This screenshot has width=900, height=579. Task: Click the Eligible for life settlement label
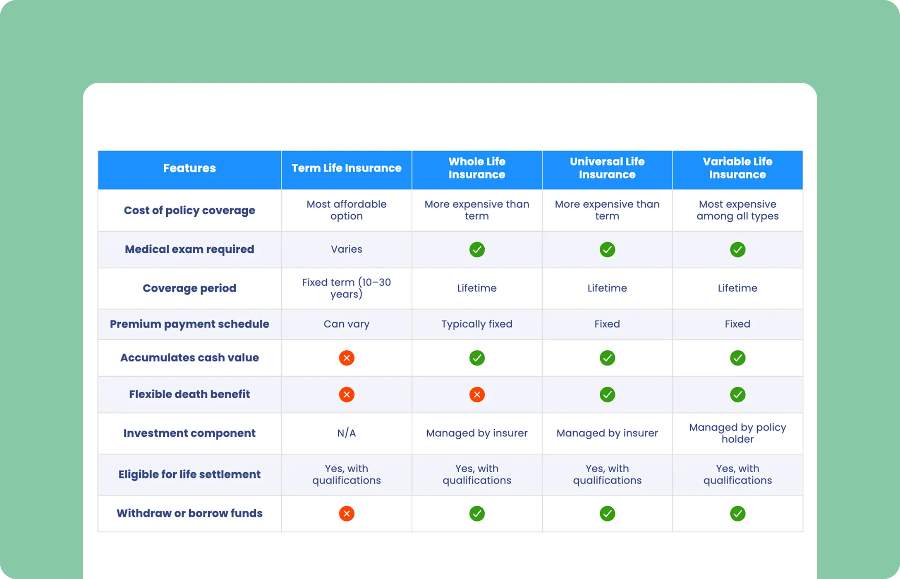(x=189, y=474)
